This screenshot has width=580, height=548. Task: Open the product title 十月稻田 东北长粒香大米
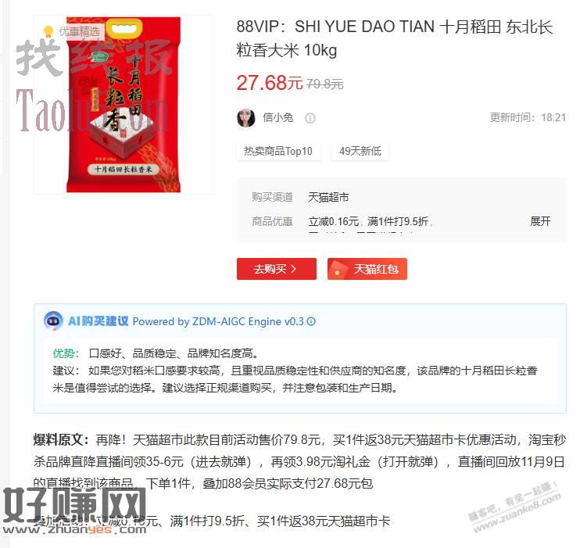click(x=394, y=38)
